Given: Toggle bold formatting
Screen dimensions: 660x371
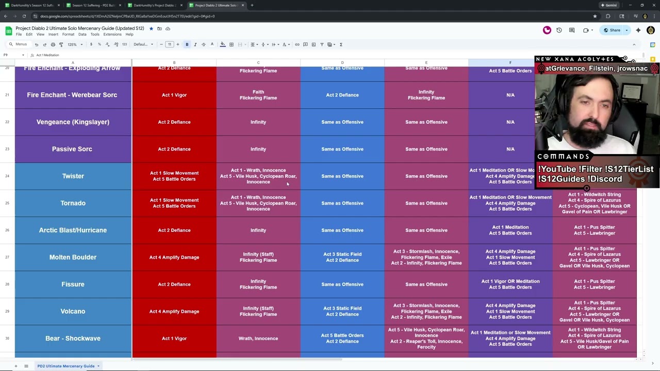Looking at the screenshot, I should [187, 44].
